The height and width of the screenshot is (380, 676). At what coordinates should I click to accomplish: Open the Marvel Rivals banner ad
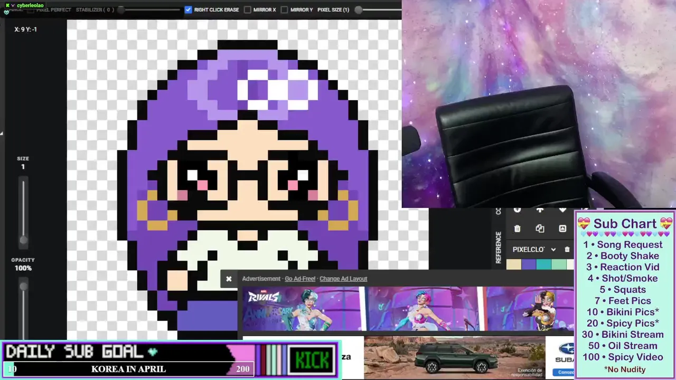pyautogui.click(x=408, y=309)
